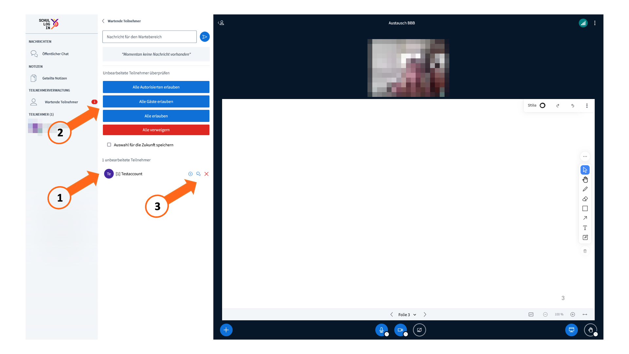This screenshot has width=629, height=354.
Task: Check Auswahl für die Zukunft speichern
Action: (109, 145)
